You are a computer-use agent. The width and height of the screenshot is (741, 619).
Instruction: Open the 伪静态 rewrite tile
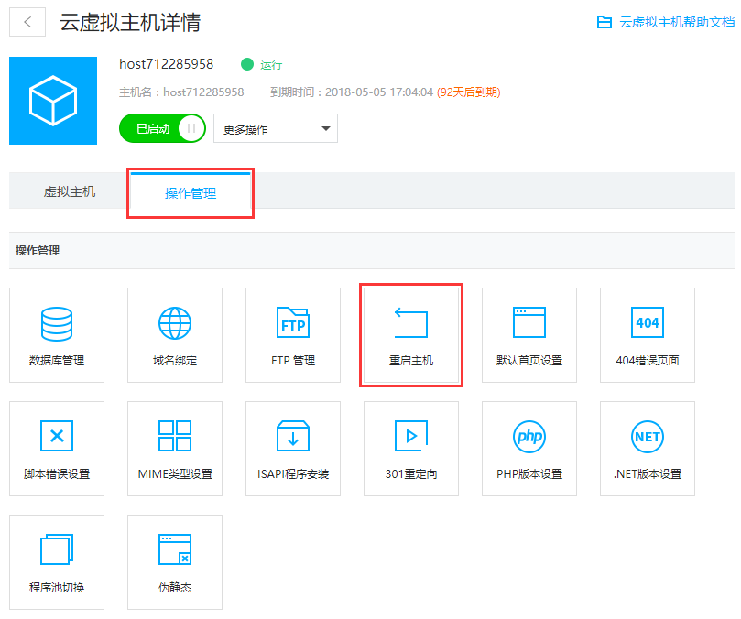pyautogui.click(x=175, y=562)
